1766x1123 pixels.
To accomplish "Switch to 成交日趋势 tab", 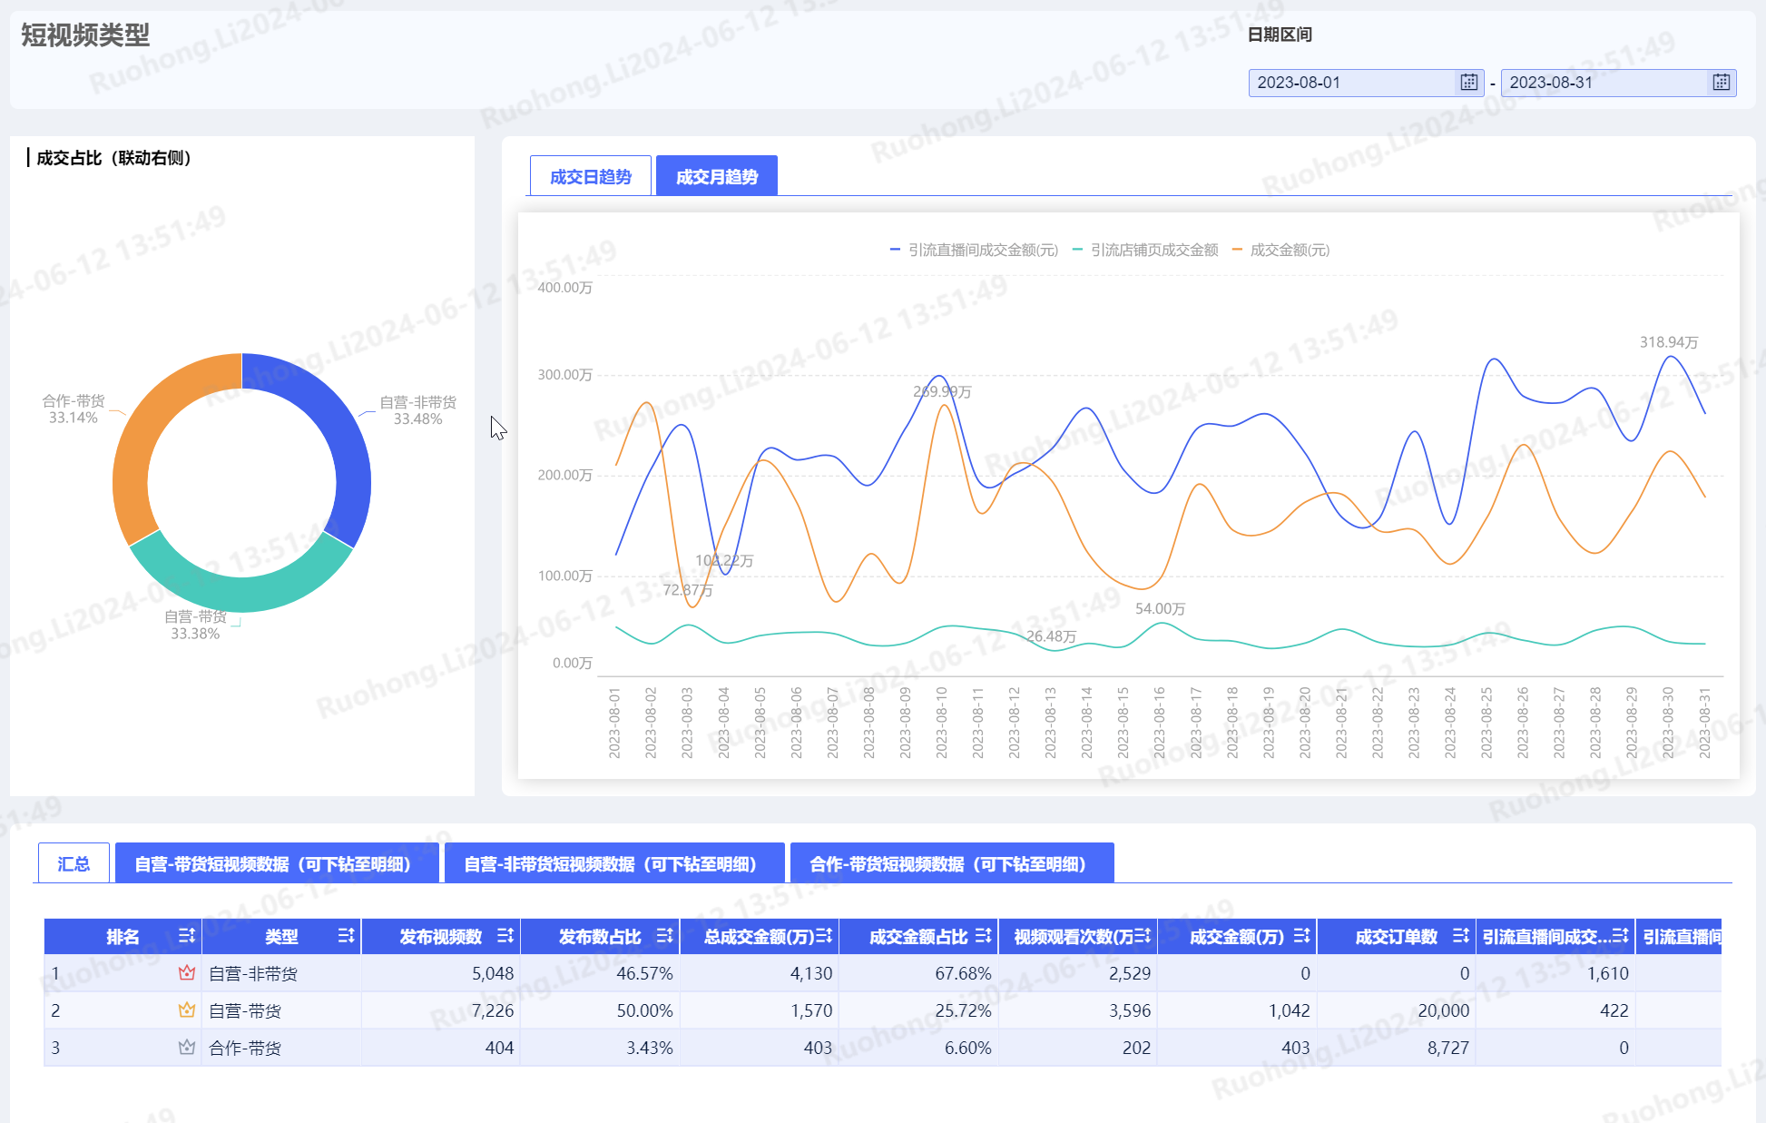I will pyautogui.click(x=590, y=176).
